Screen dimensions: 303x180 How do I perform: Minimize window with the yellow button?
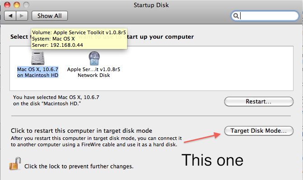(17, 5)
